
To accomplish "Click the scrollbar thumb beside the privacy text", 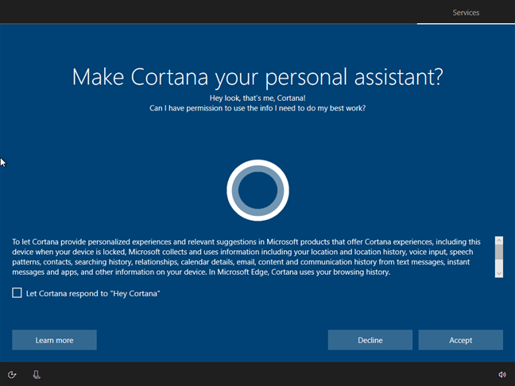I will point(499,252).
